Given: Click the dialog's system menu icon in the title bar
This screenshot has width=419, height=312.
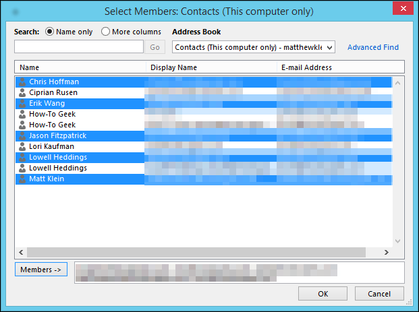Looking at the screenshot, I should (x=15, y=11).
